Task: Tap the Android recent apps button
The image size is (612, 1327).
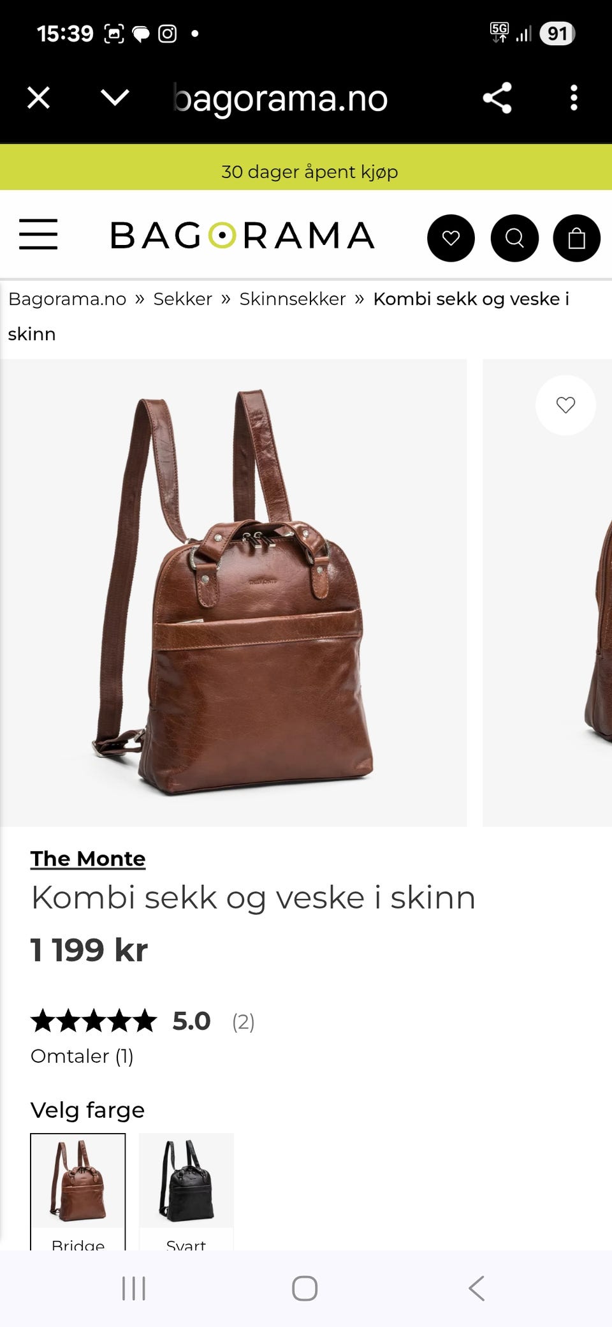Action: pyautogui.click(x=134, y=1288)
